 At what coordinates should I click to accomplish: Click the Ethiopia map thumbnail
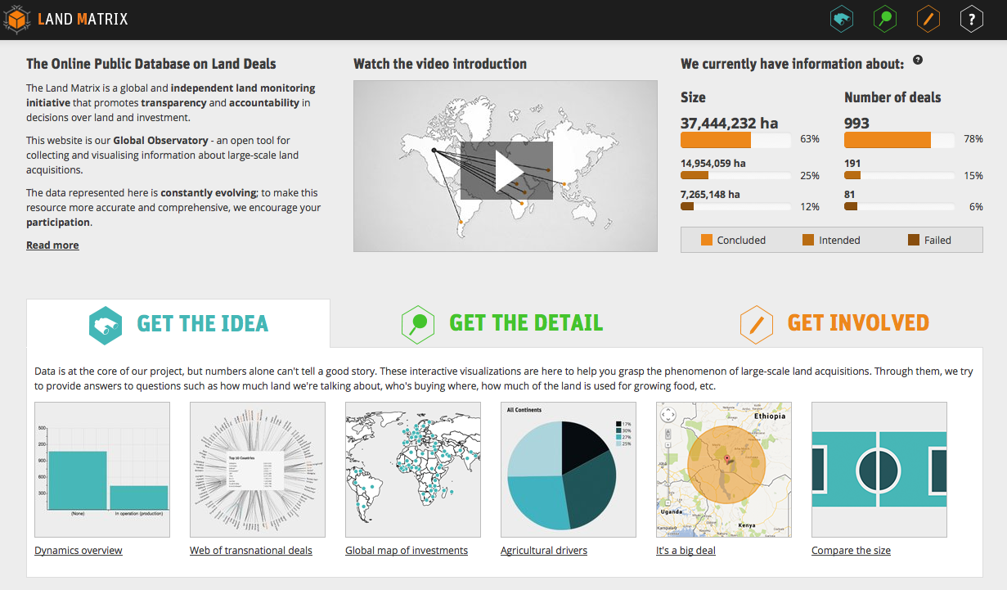[x=724, y=470]
